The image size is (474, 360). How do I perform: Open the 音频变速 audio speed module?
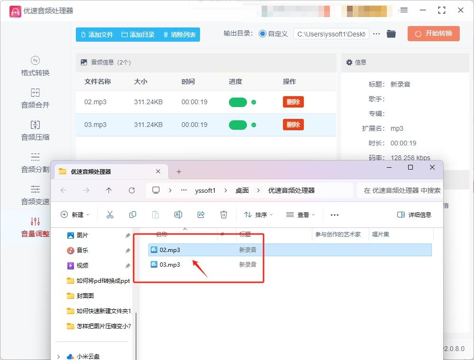pyautogui.click(x=35, y=196)
